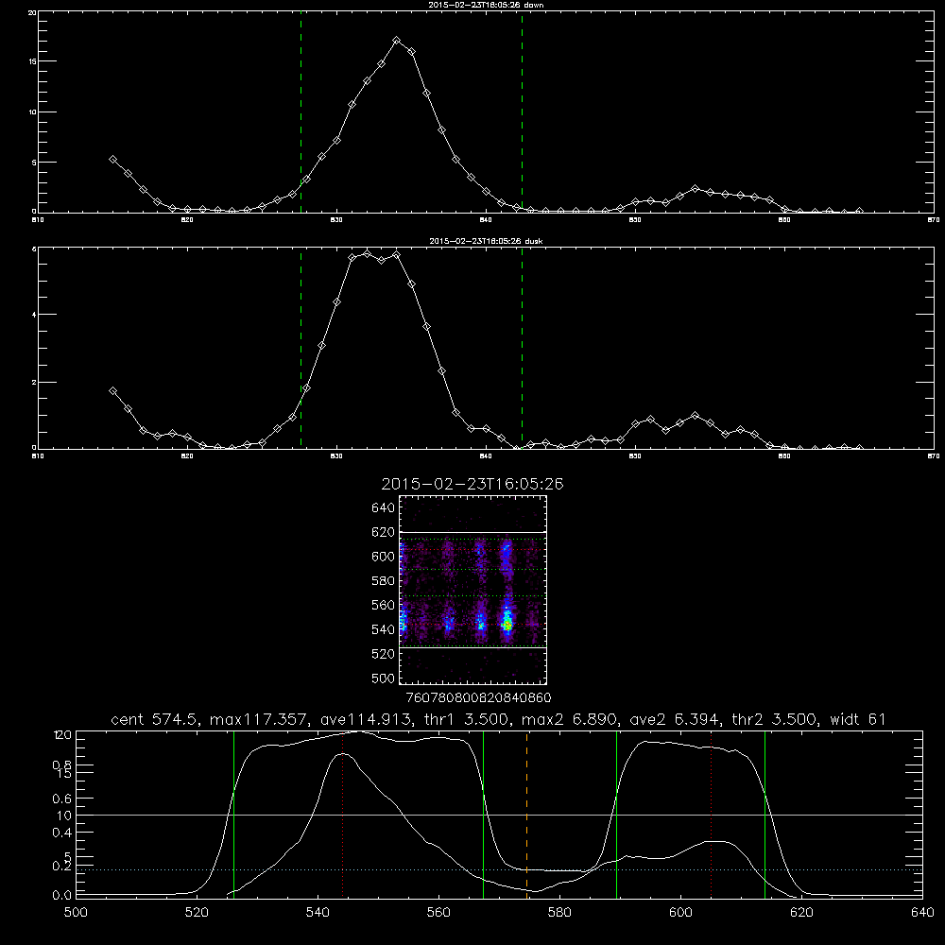This screenshot has height=945, width=945.
Task: Click the green solid line near 589 in bottom plot
Action: click(x=616, y=815)
